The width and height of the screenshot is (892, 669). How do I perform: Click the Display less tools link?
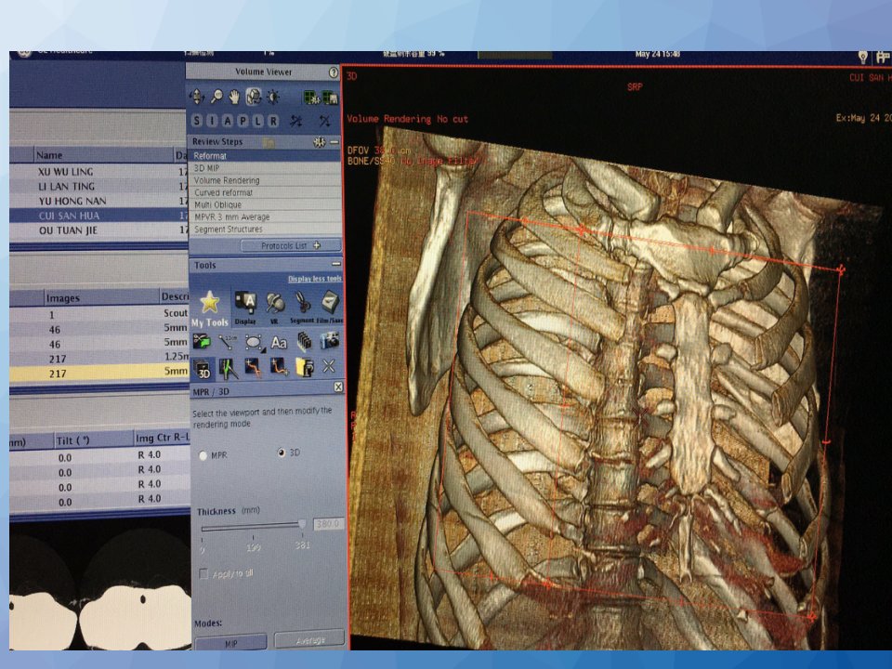tap(315, 279)
